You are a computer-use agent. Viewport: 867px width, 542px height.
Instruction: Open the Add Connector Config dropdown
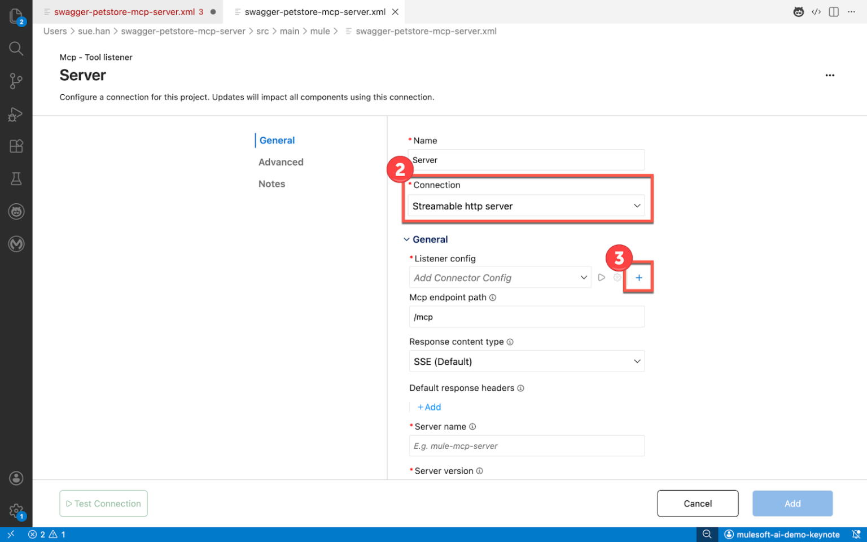tap(500, 277)
